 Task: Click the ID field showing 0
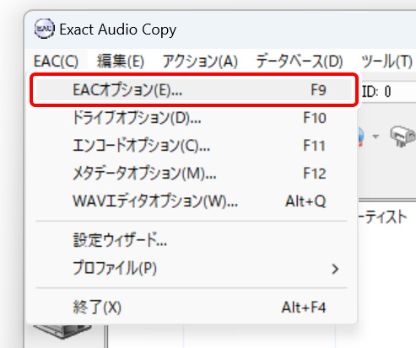coord(387,91)
